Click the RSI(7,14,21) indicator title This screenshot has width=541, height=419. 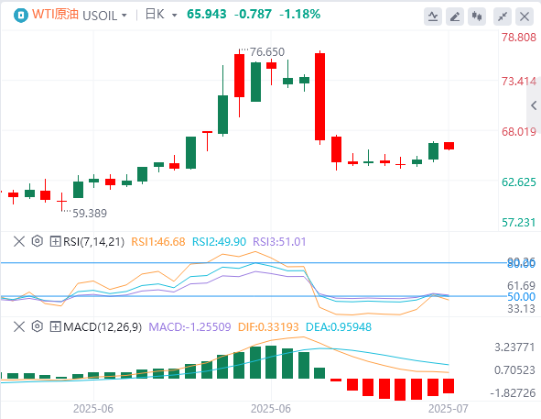pos(94,241)
